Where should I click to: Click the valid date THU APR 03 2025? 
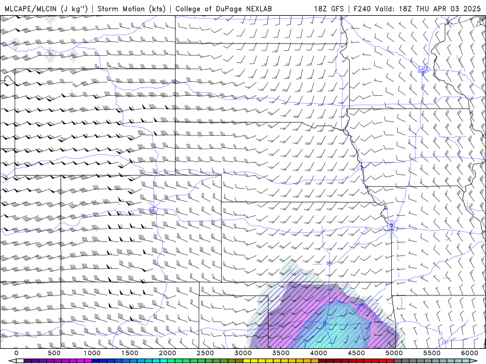point(448,8)
